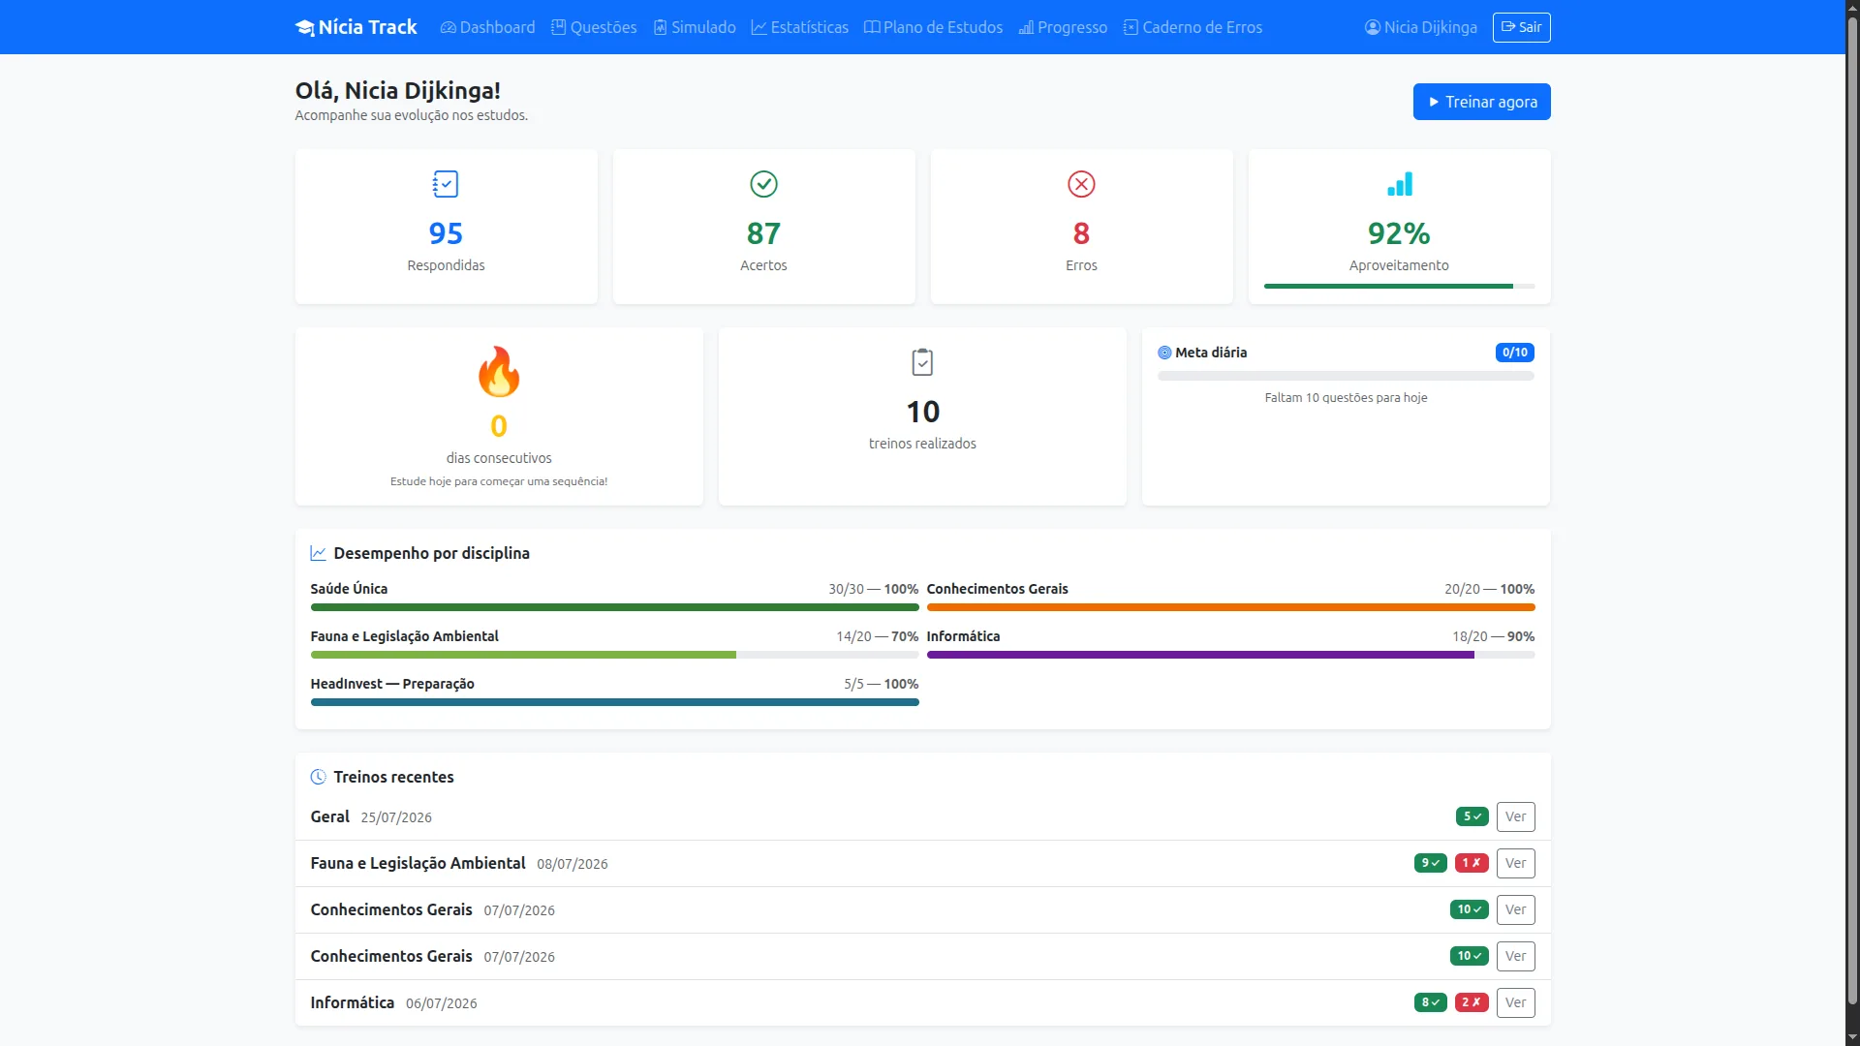Click the Desempenho por disciplina chart icon
The image size is (1860, 1046).
(x=318, y=553)
